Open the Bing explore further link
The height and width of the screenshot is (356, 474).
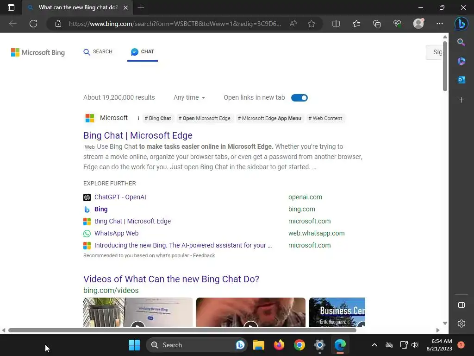[x=100, y=209]
